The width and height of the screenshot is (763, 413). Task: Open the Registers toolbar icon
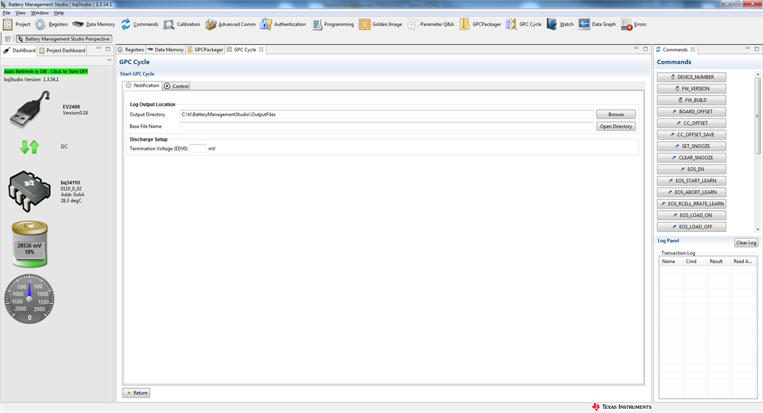40,24
